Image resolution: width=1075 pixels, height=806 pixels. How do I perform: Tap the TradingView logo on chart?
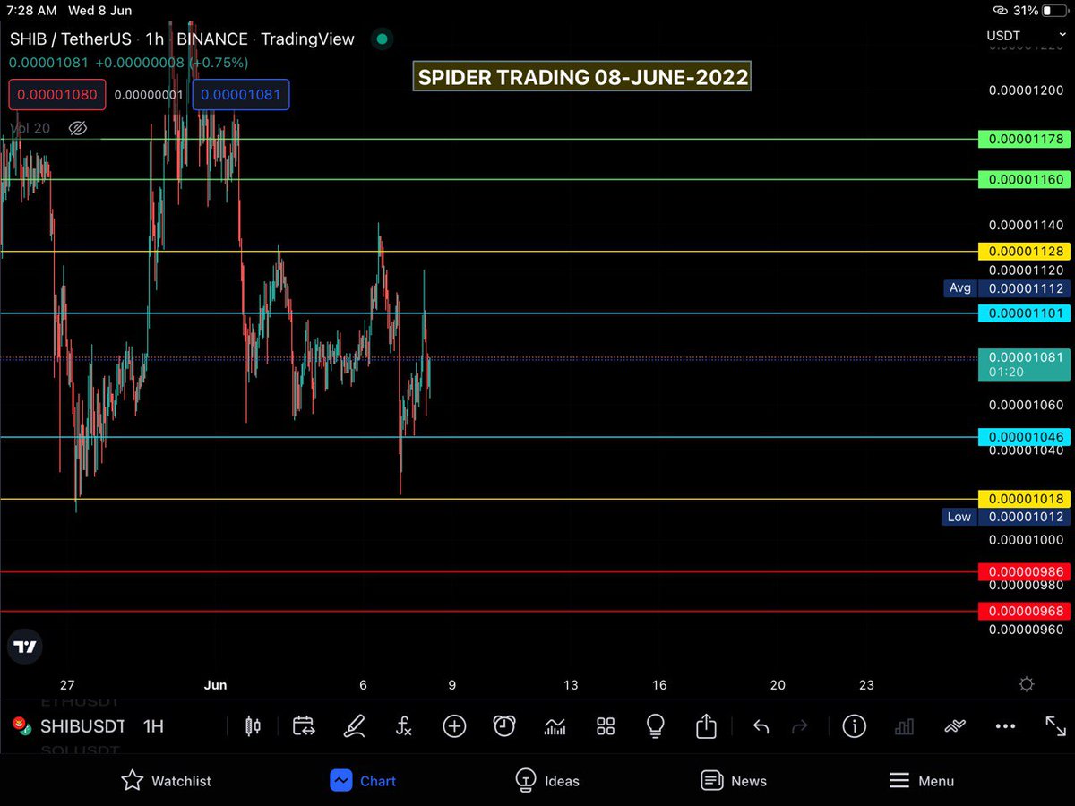[25, 647]
